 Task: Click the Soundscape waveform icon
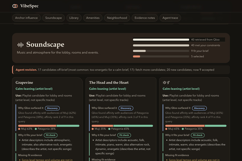tap(20, 45)
